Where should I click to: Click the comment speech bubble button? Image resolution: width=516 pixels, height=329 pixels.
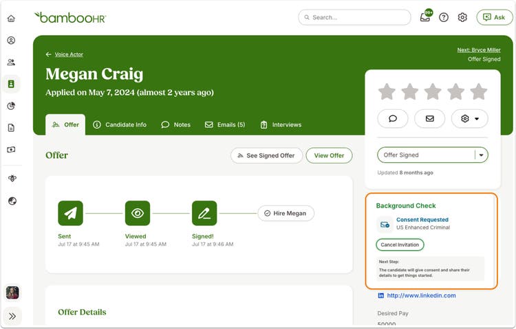pyautogui.click(x=393, y=119)
